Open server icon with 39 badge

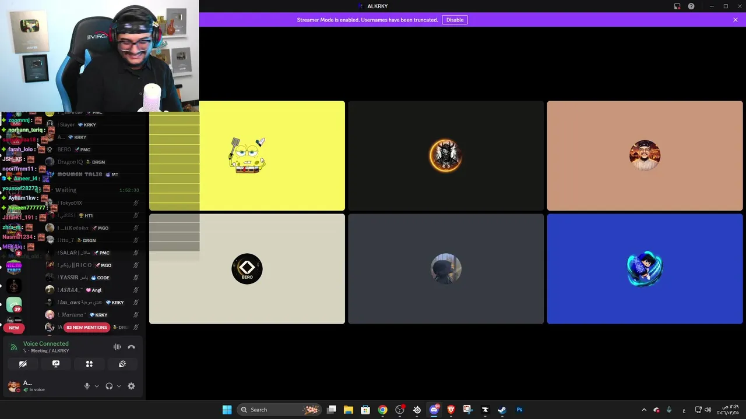coord(14,304)
